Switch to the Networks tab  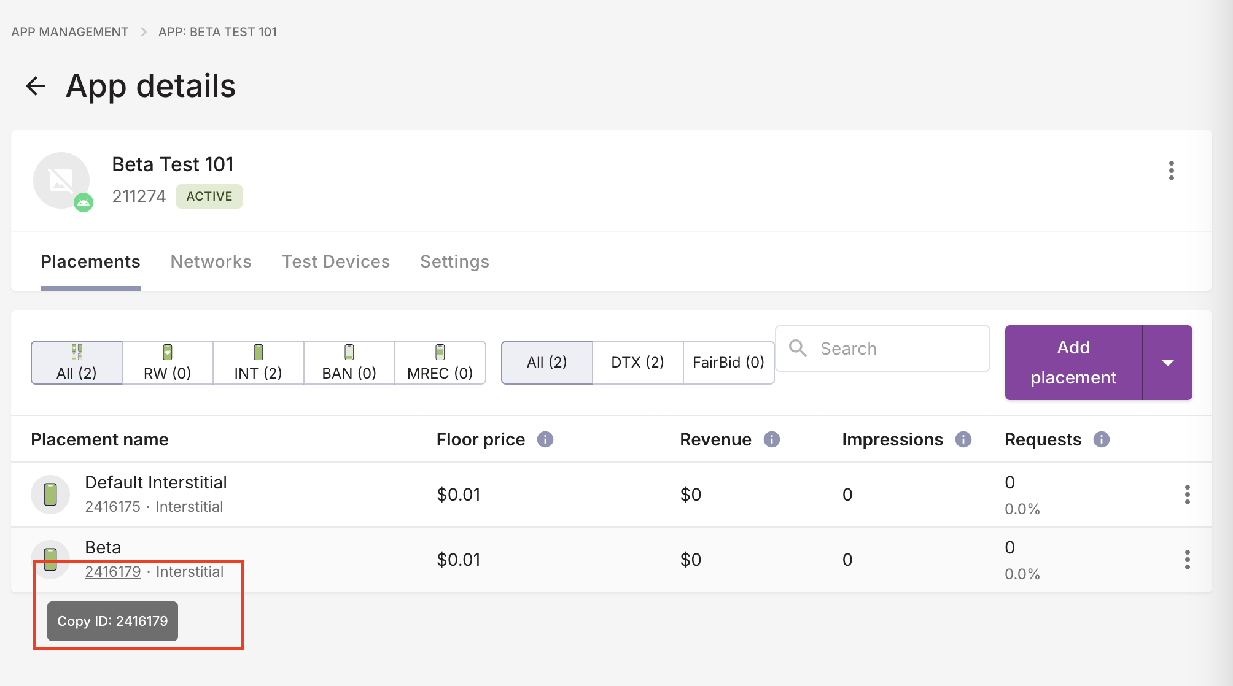[x=211, y=262]
